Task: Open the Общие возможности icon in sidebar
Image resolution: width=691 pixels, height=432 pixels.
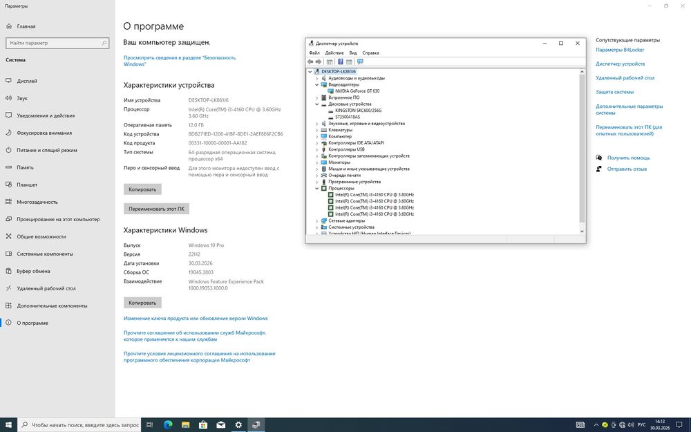Action: point(8,236)
